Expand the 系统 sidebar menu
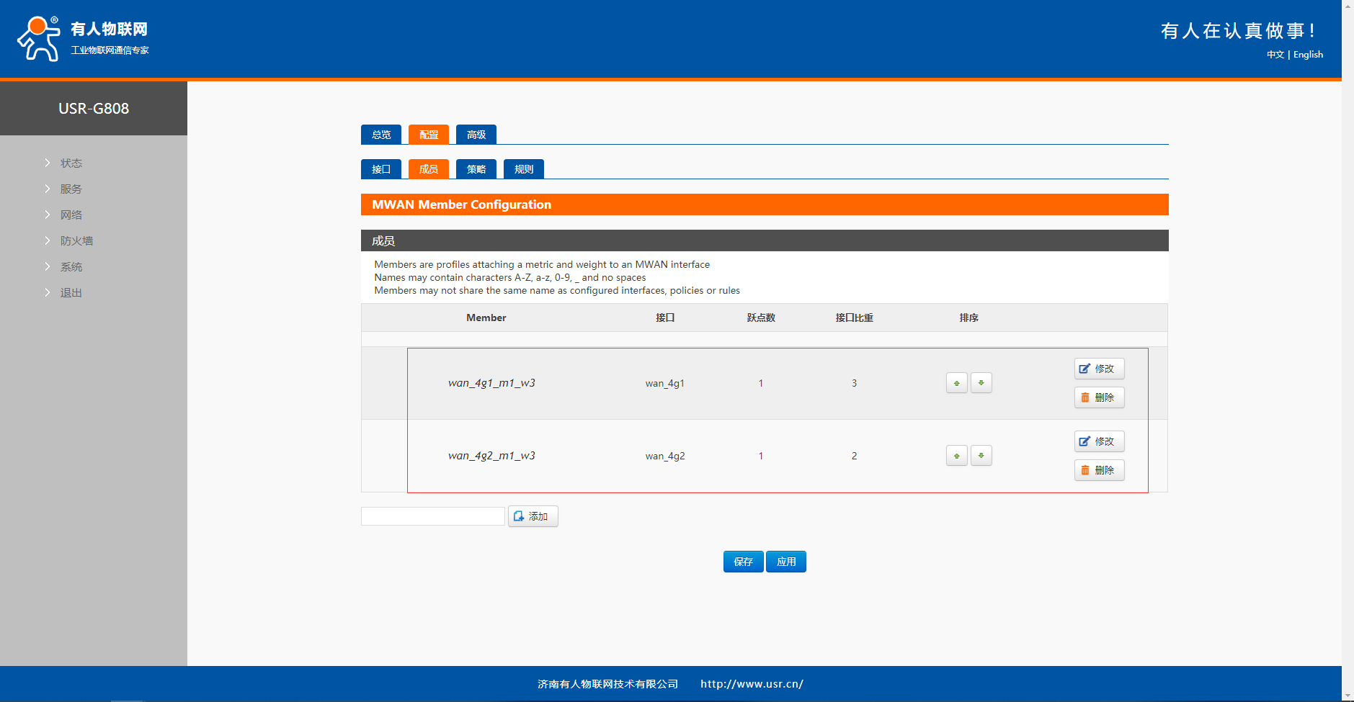The height and width of the screenshot is (702, 1354). [71, 267]
